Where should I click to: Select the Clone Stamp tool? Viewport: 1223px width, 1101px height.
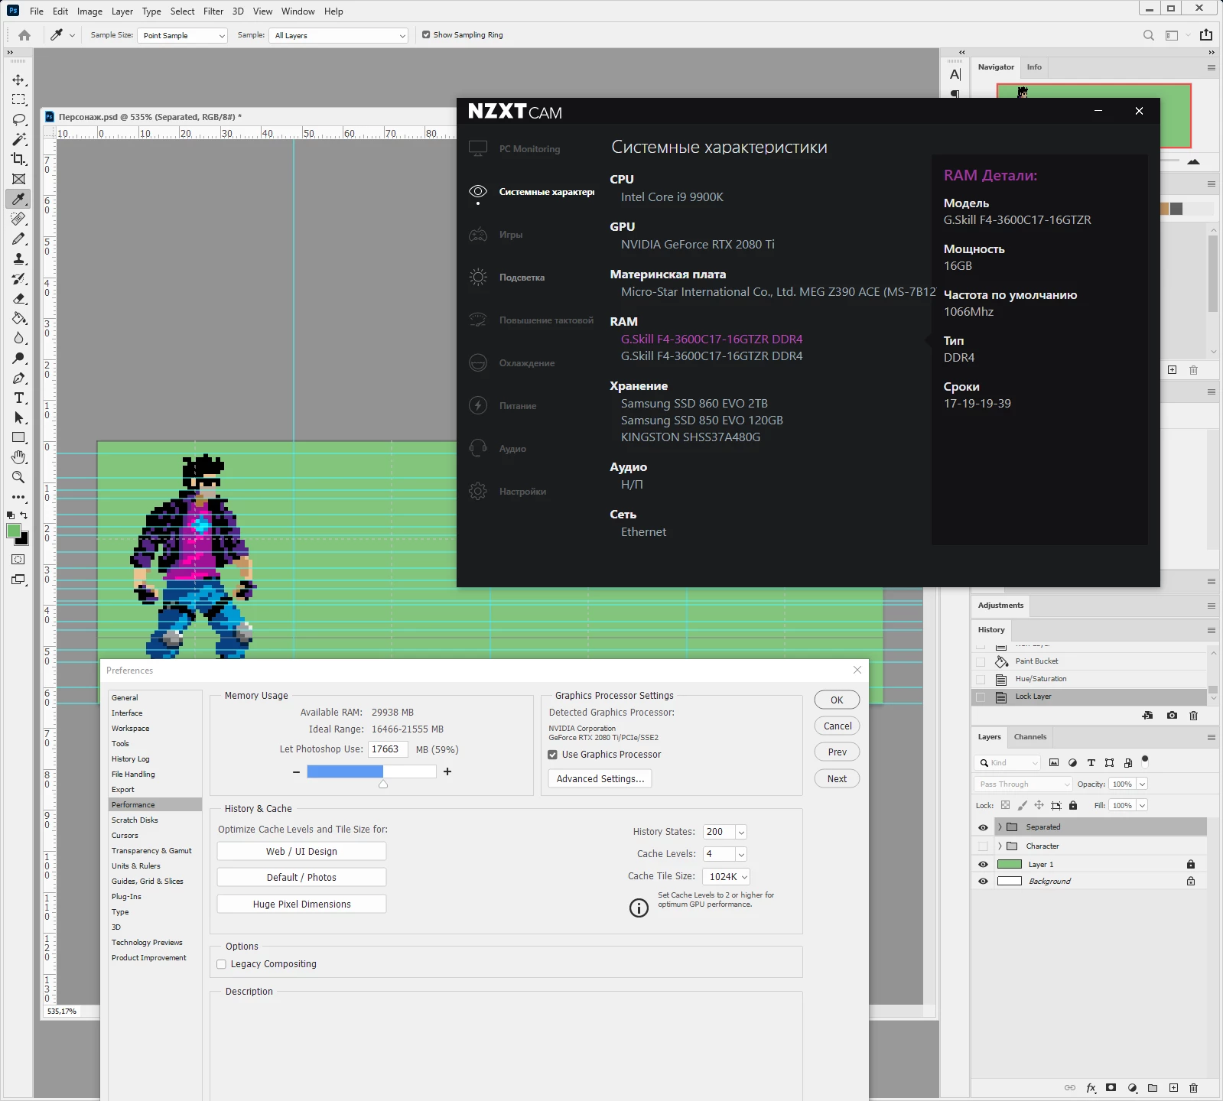(18, 259)
